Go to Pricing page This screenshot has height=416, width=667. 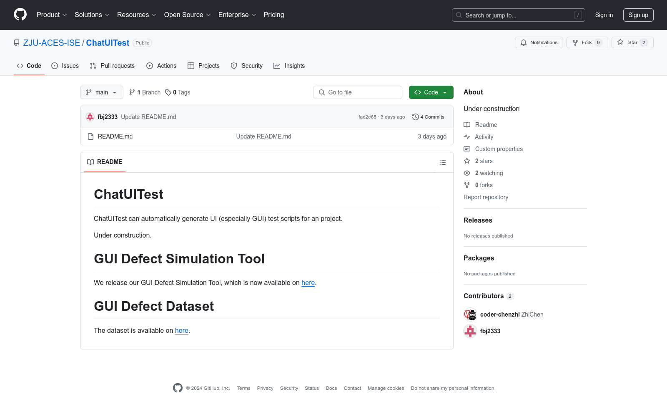274,15
